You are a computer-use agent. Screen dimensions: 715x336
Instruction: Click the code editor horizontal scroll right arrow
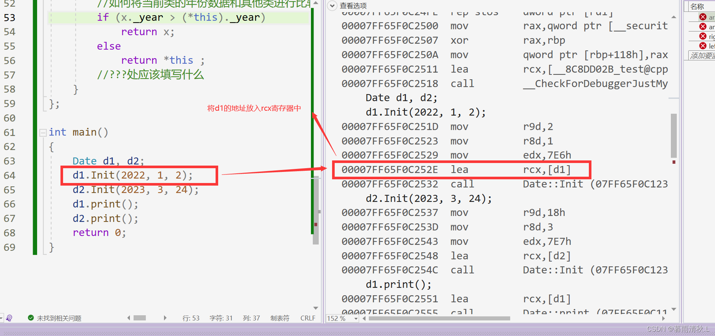[165, 318]
